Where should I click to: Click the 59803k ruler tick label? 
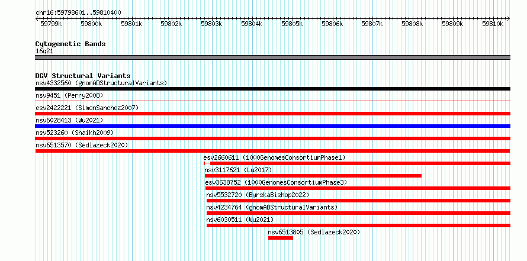click(211, 24)
